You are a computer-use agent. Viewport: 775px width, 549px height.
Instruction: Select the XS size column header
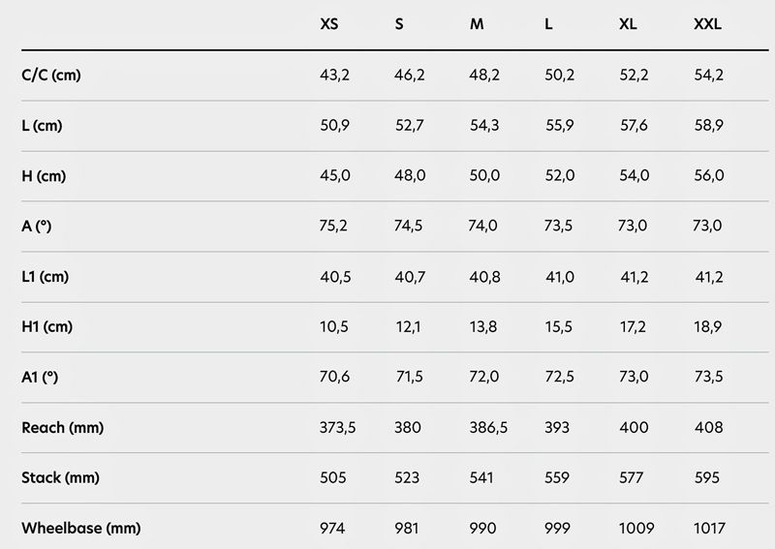point(329,23)
